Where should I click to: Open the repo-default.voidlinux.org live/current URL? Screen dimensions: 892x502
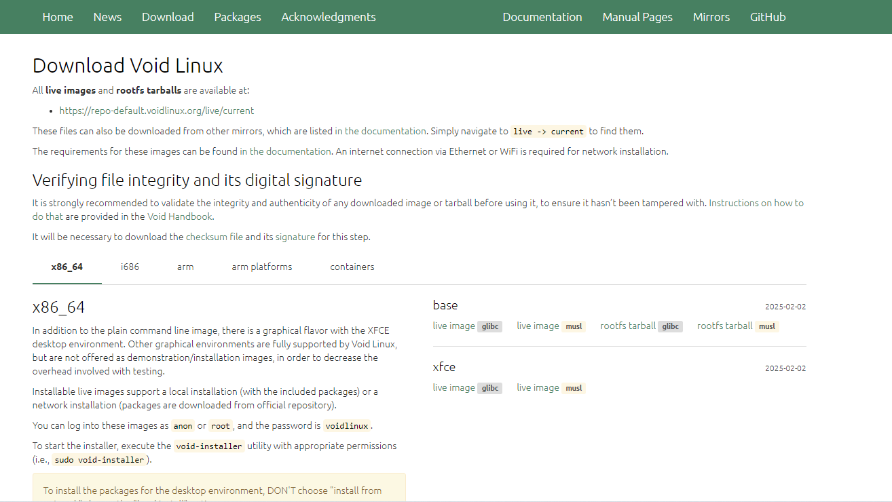157,111
